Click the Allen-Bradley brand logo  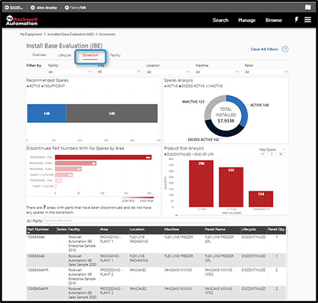(44, 8)
